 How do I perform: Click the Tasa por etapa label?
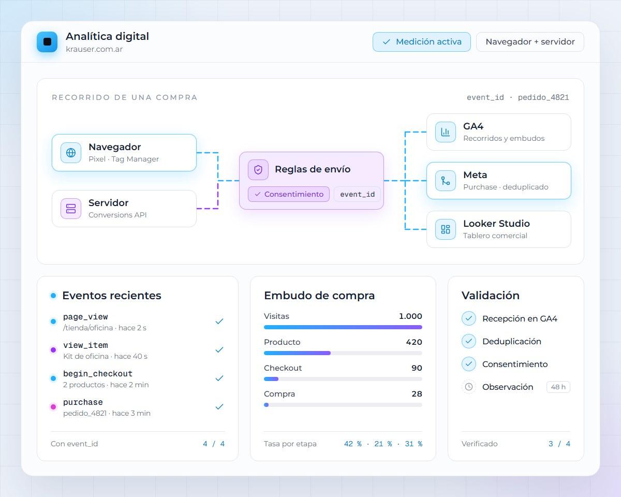point(290,444)
